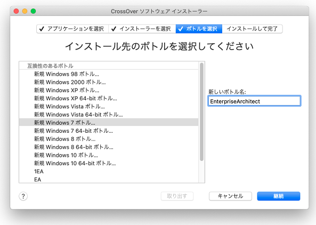This screenshot has height=225, width=316.
Task: Pick 新規 Windows 8 ボトル entry
Action: (109, 139)
